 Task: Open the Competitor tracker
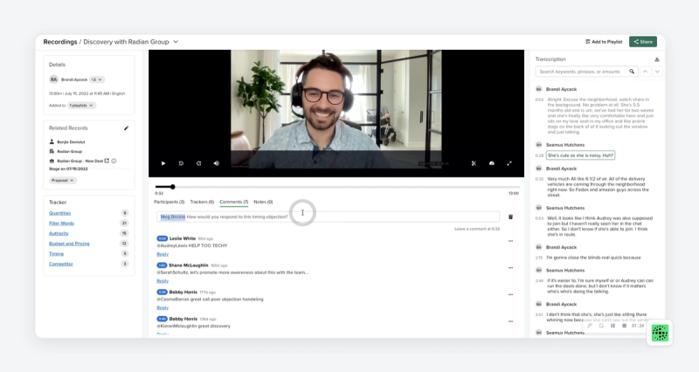coord(61,265)
